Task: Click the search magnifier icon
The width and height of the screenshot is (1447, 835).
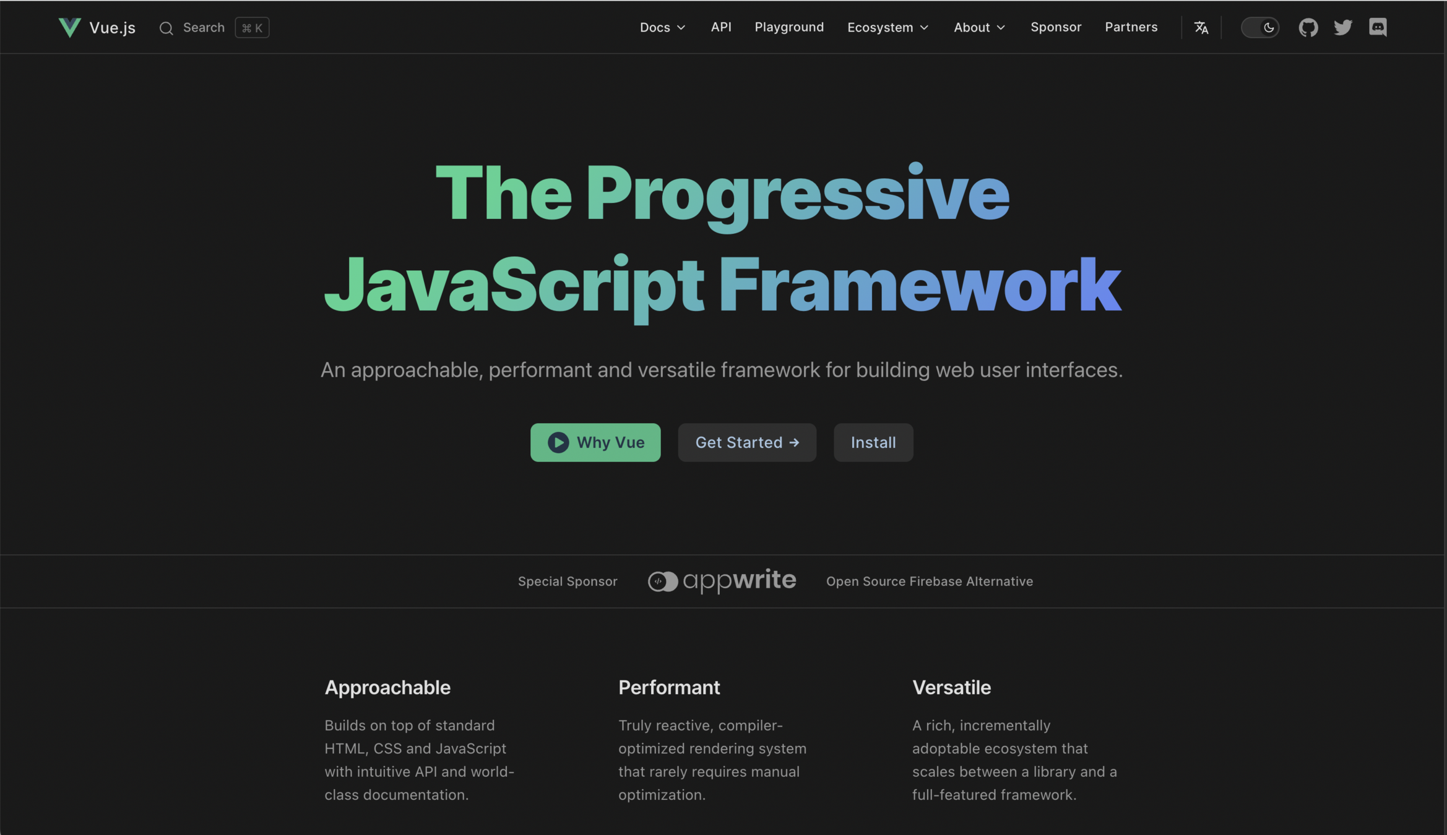Action: coord(166,28)
